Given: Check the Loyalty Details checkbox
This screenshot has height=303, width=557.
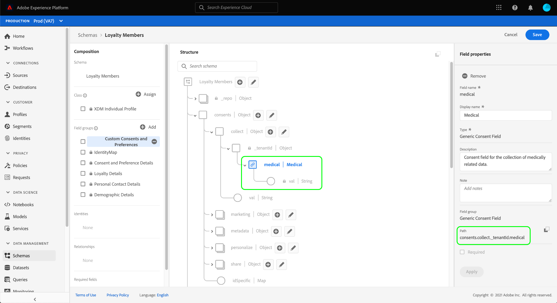Looking at the screenshot, I should [83, 173].
